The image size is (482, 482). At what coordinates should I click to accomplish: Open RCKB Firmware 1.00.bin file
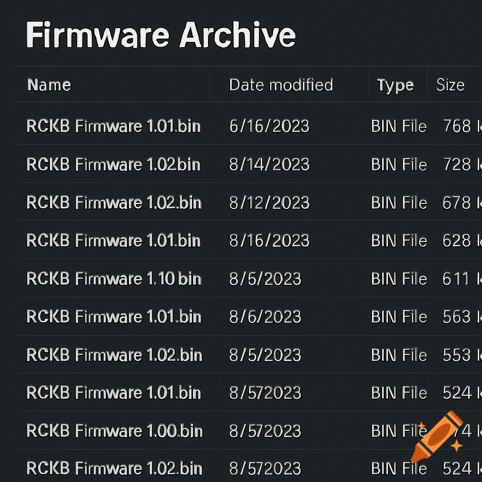pos(113,431)
